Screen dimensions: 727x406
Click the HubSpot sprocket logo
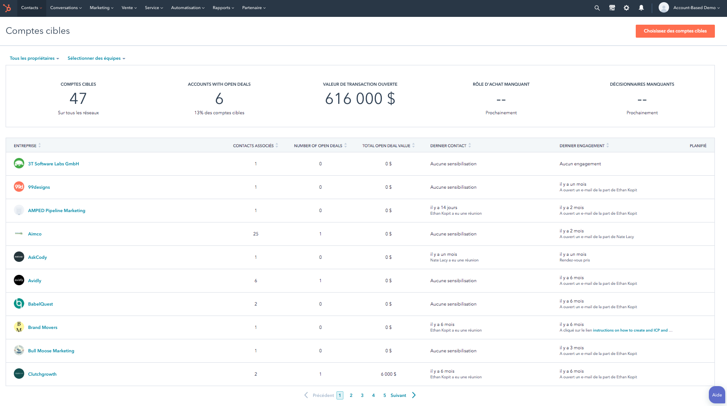point(8,7)
